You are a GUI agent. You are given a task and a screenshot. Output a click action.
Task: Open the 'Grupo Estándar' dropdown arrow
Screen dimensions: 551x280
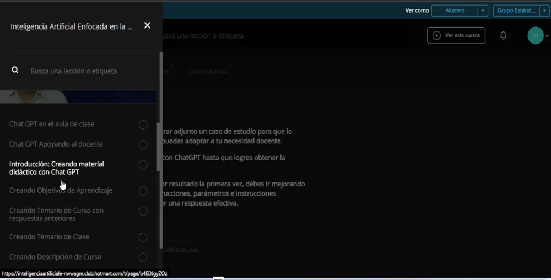545,10
